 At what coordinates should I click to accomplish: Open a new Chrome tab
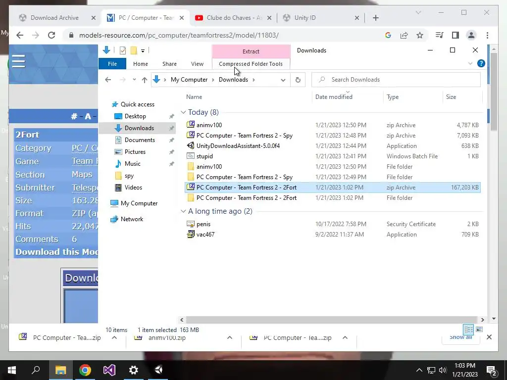coord(375,18)
